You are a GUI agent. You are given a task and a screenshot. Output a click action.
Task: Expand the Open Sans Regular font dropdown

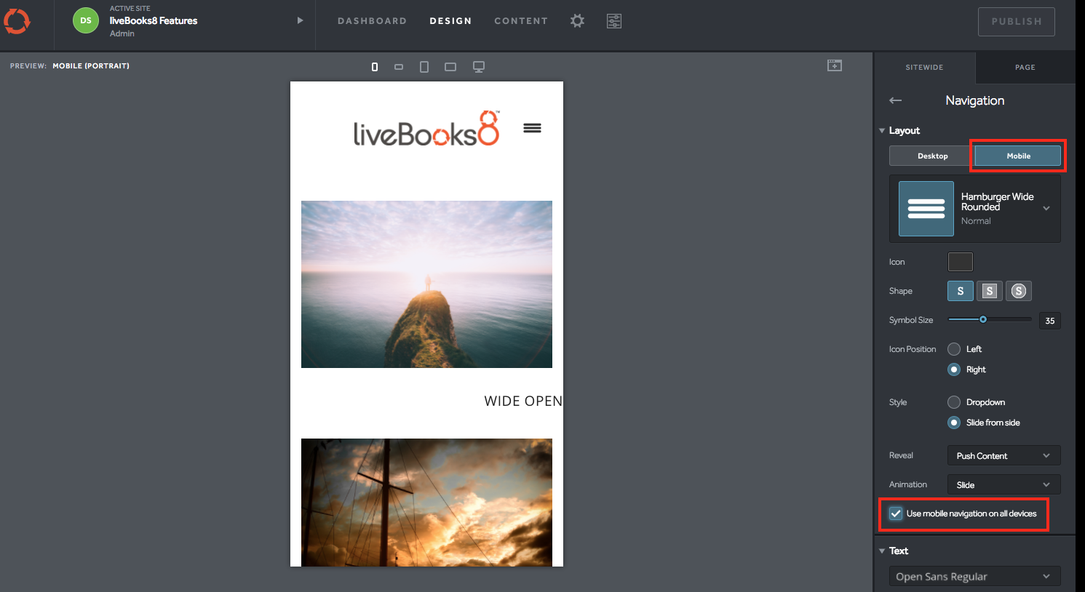(x=974, y=577)
